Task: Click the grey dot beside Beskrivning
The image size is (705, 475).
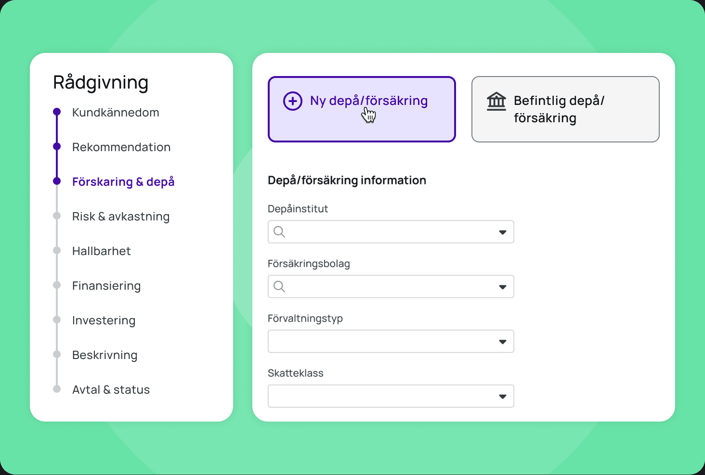Action: [x=57, y=355]
